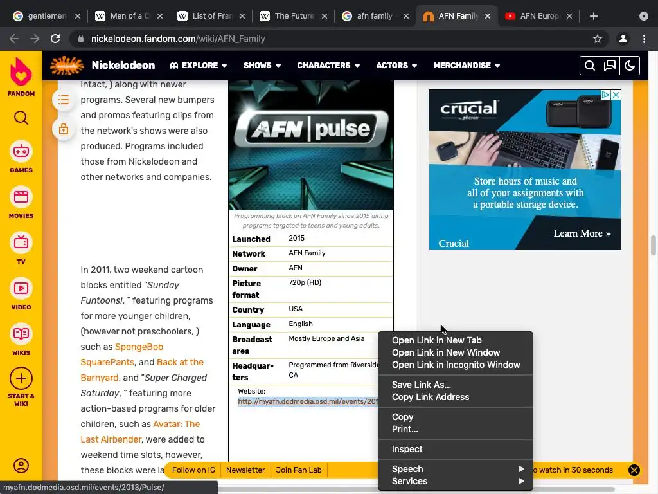Open the discussions icon in header
Screen dimensions: 658x494
pos(610,66)
